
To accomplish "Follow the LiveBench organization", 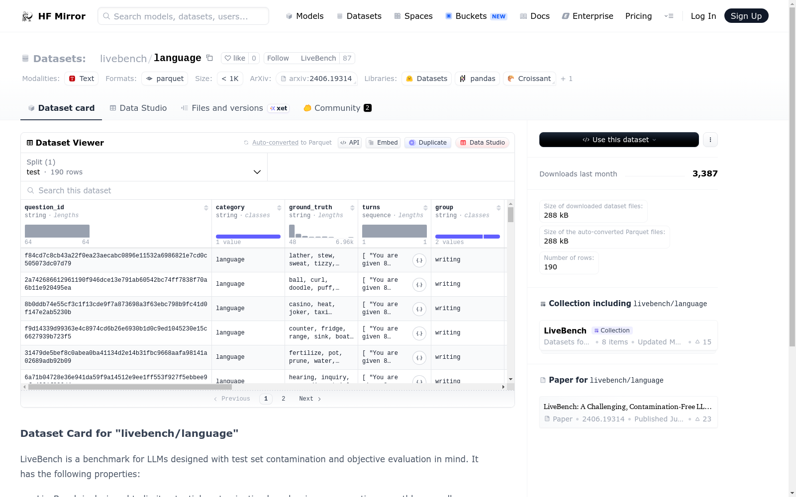I will tap(278, 58).
